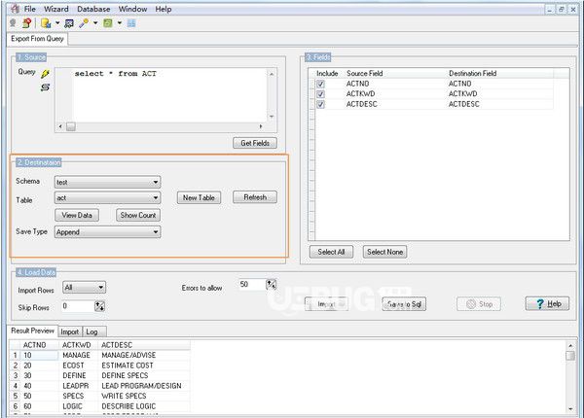
Task: Open the Wizard menu
Action: coord(56,9)
